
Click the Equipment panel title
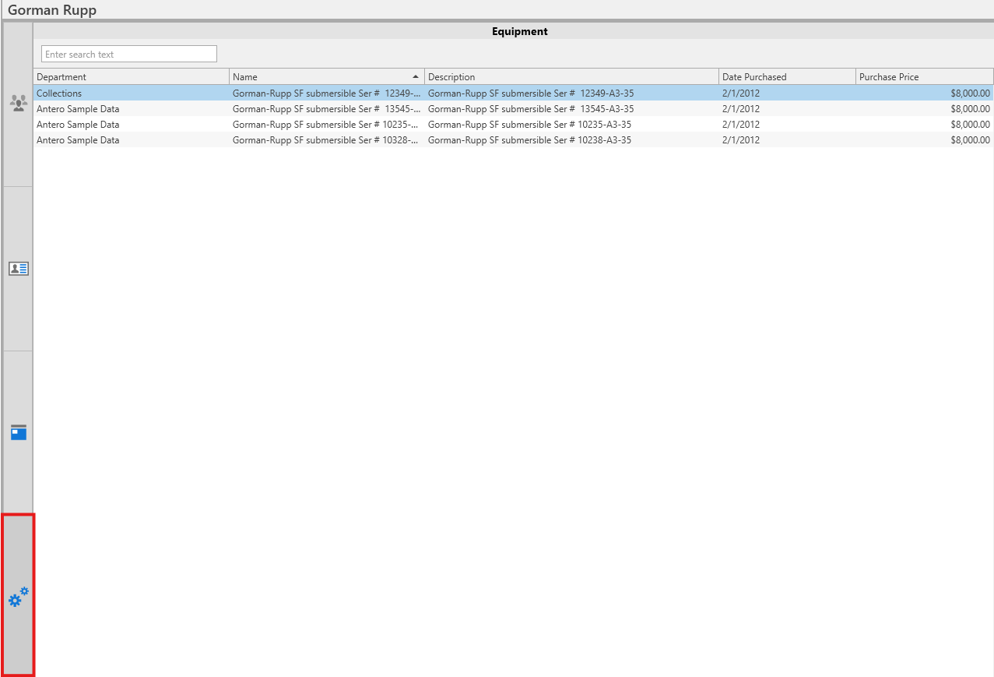point(519,31)
